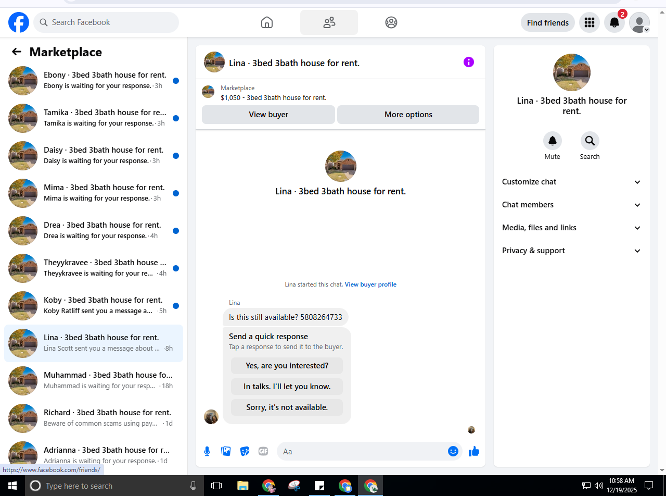
Task: Open notifications bell with badge
Action: 614,22
